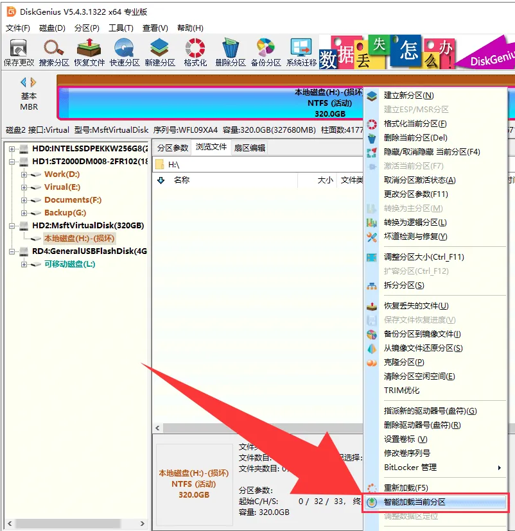Select 转换为逻辑分区(L) menu entry

pos(435,223)
